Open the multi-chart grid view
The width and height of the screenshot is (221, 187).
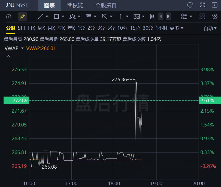[202, 17]
